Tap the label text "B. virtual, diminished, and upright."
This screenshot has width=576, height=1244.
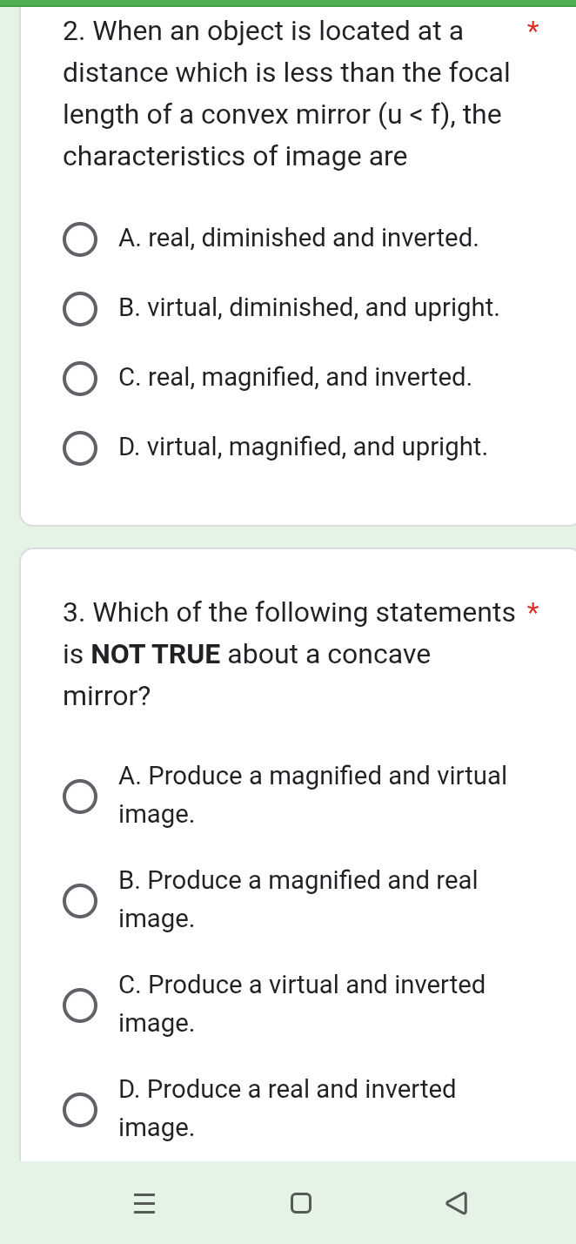click(309, 307)
